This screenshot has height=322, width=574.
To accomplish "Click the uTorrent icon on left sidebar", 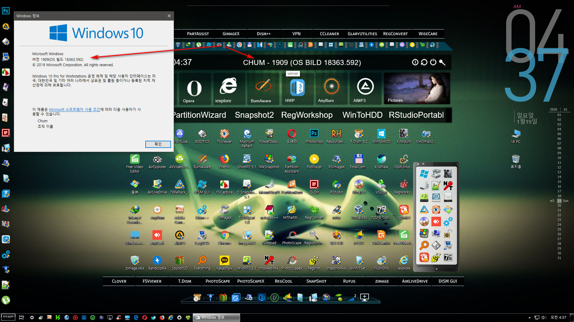I will tap(6, 300).
